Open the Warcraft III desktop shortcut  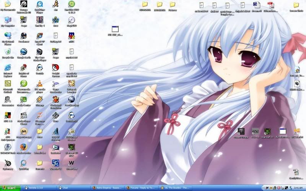point(268,132)
